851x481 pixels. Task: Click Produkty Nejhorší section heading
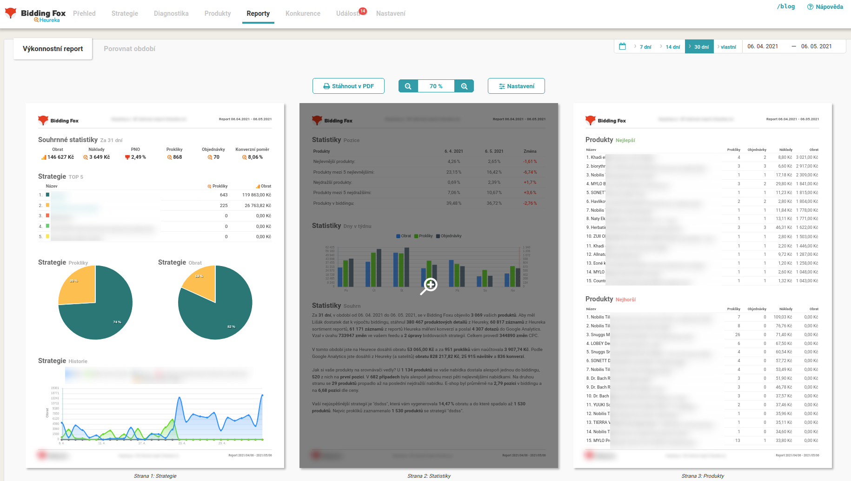click(611, 299)
